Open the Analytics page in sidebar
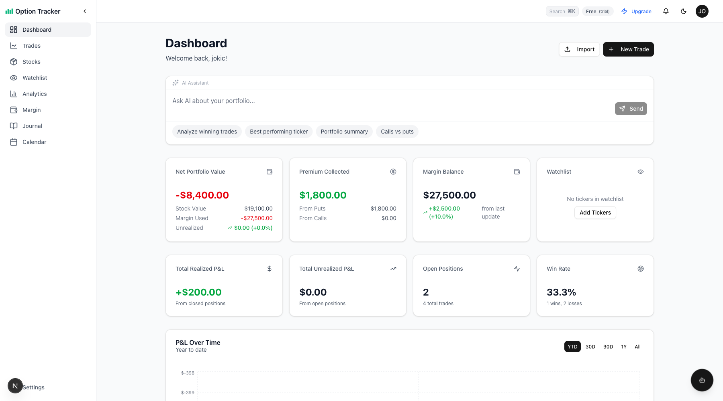The image size is (723, 401). coord(35,94)
